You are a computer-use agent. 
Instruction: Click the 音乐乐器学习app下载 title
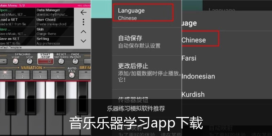click(x=136, y=123)
